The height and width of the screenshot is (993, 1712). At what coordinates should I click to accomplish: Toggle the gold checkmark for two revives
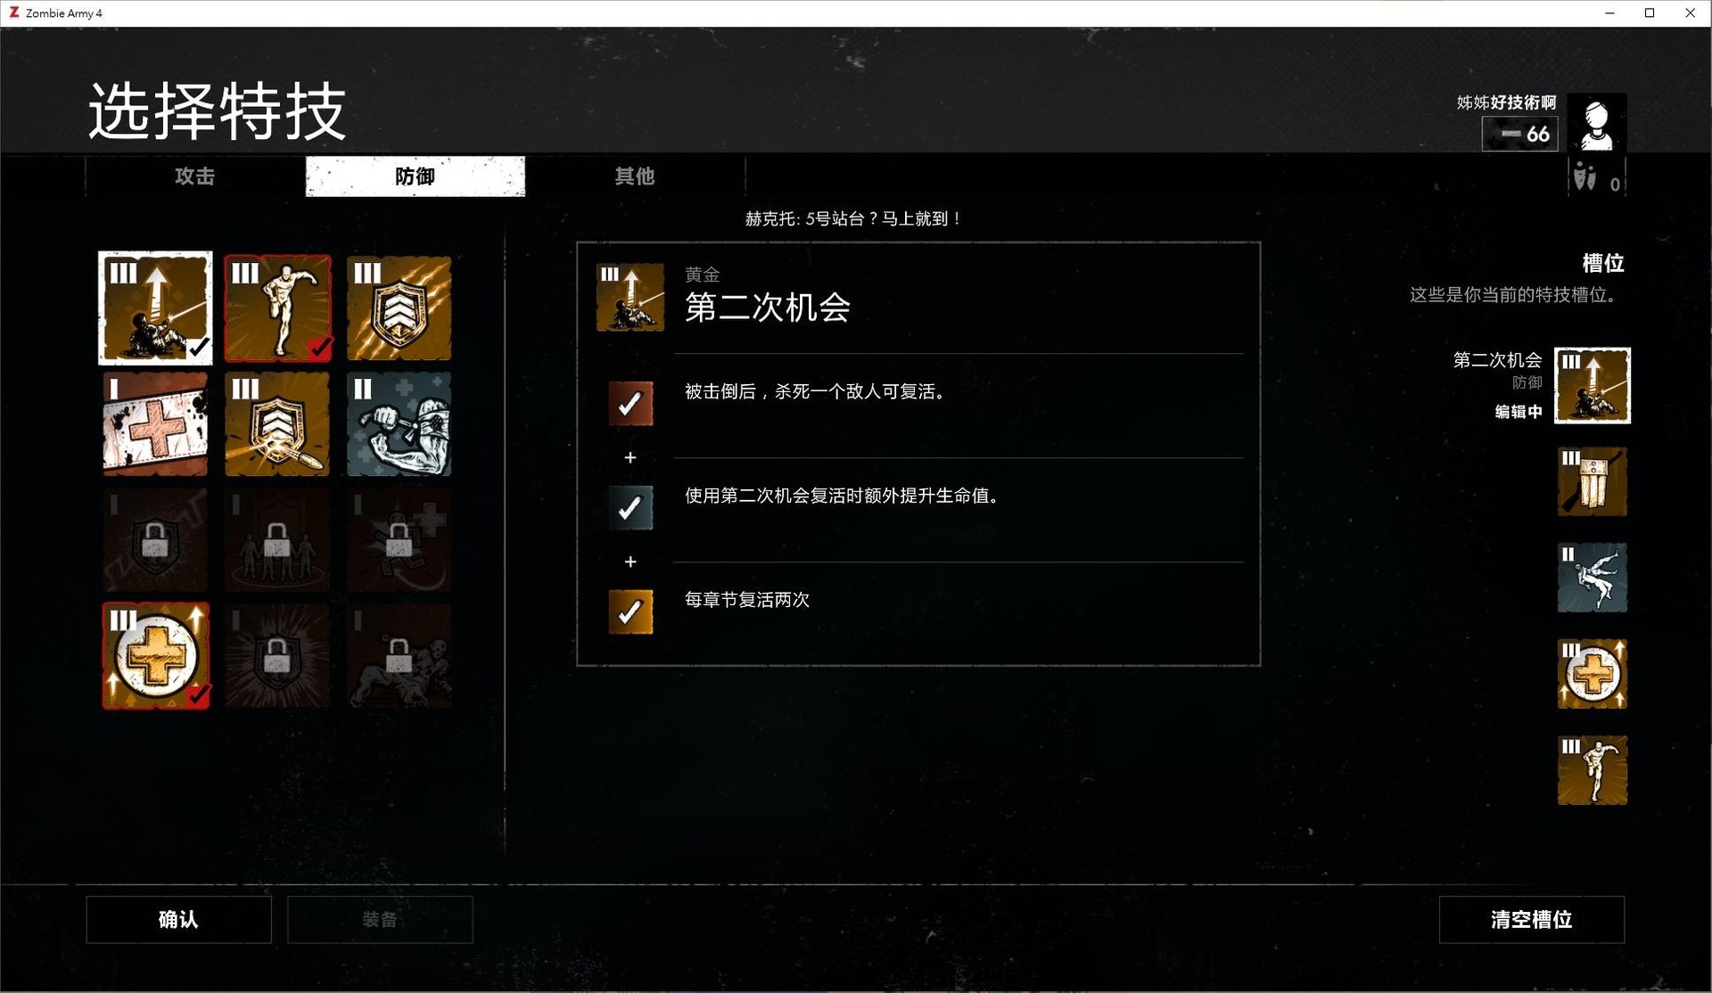(630, 612)
